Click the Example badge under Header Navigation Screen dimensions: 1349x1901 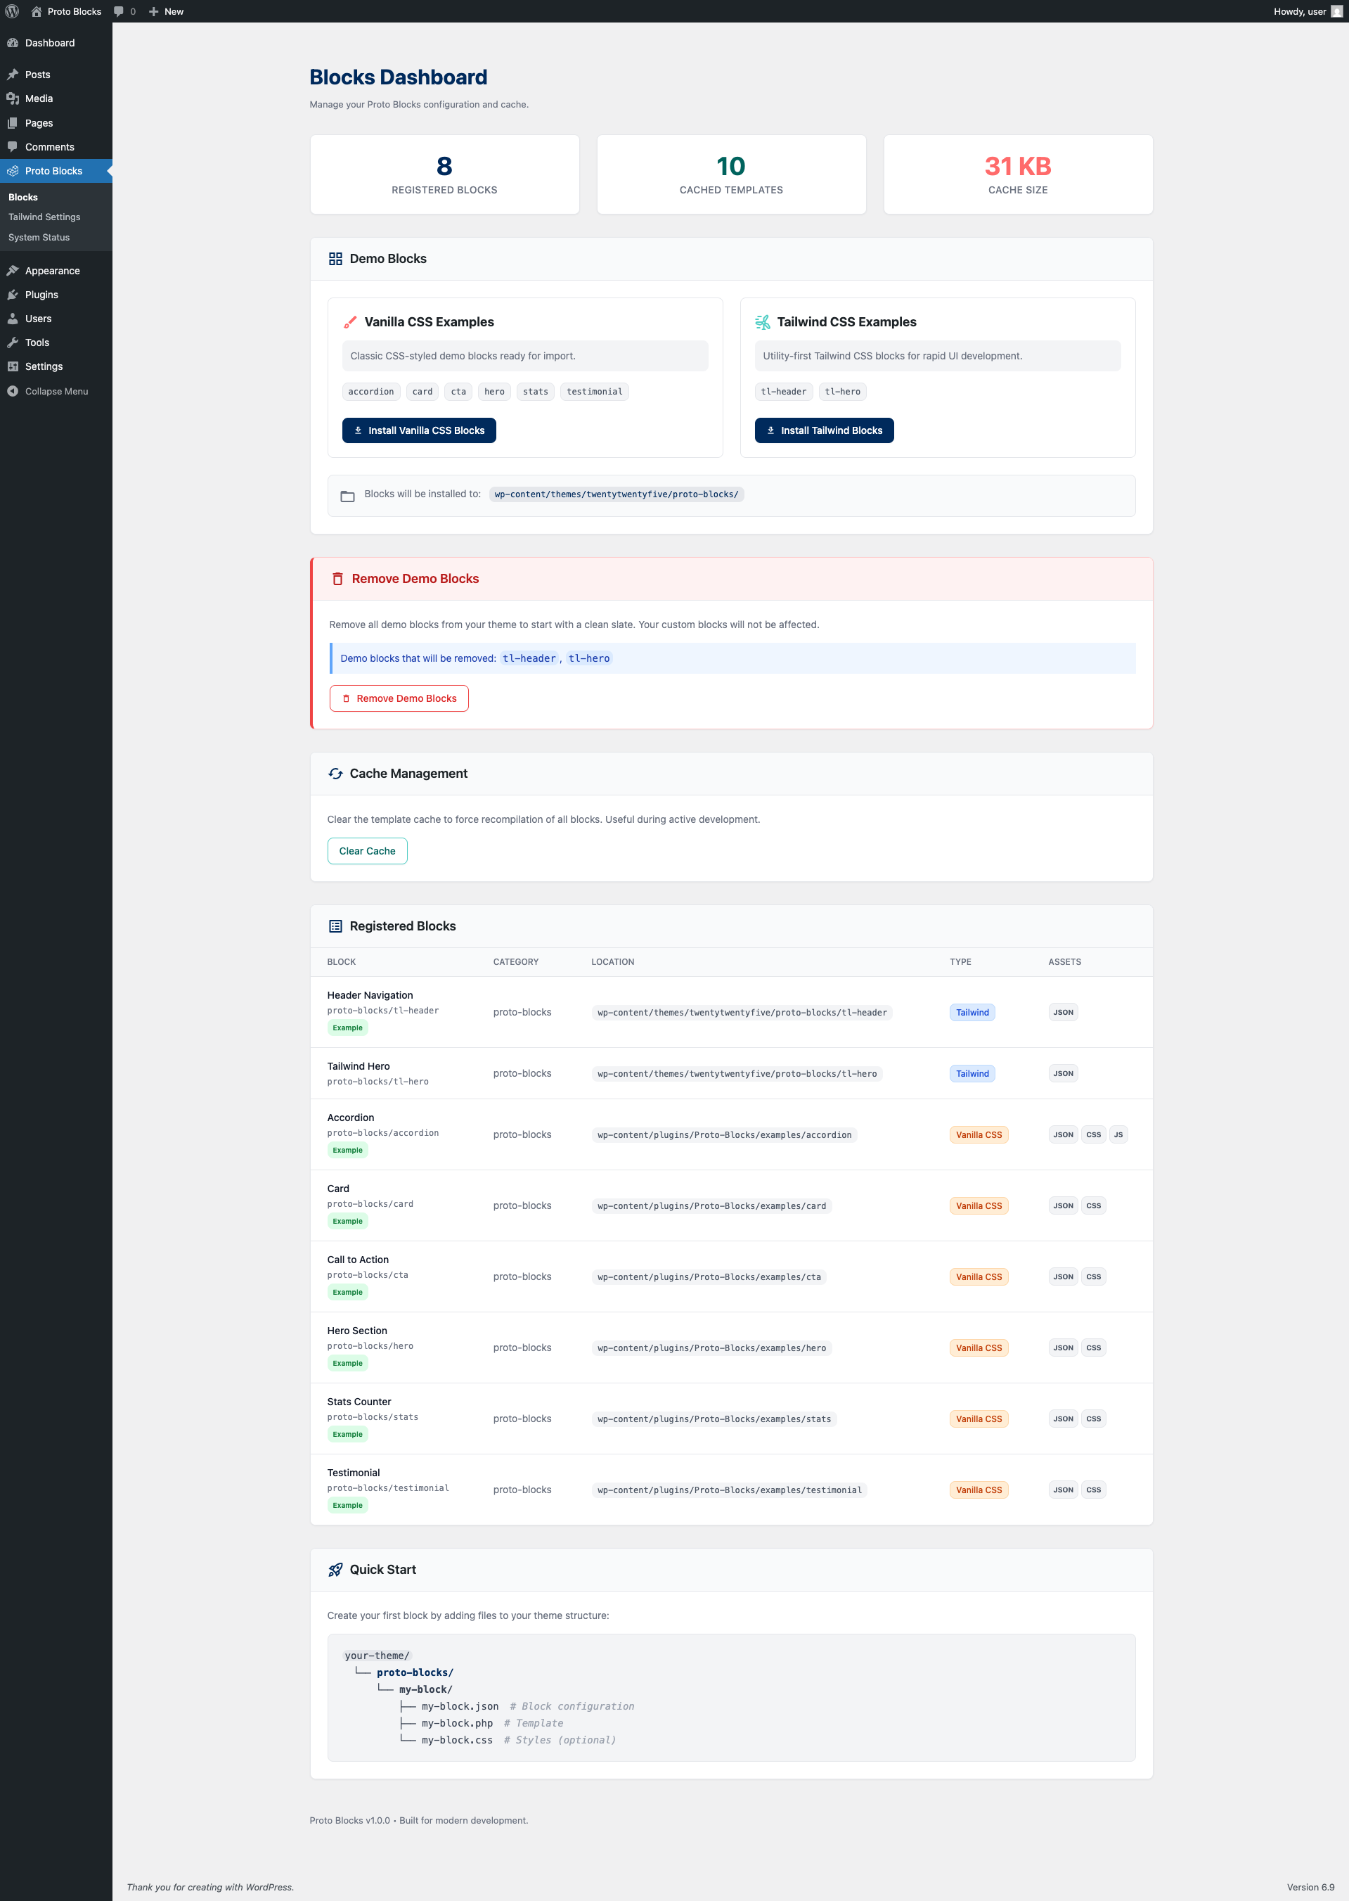[347, 1028]
